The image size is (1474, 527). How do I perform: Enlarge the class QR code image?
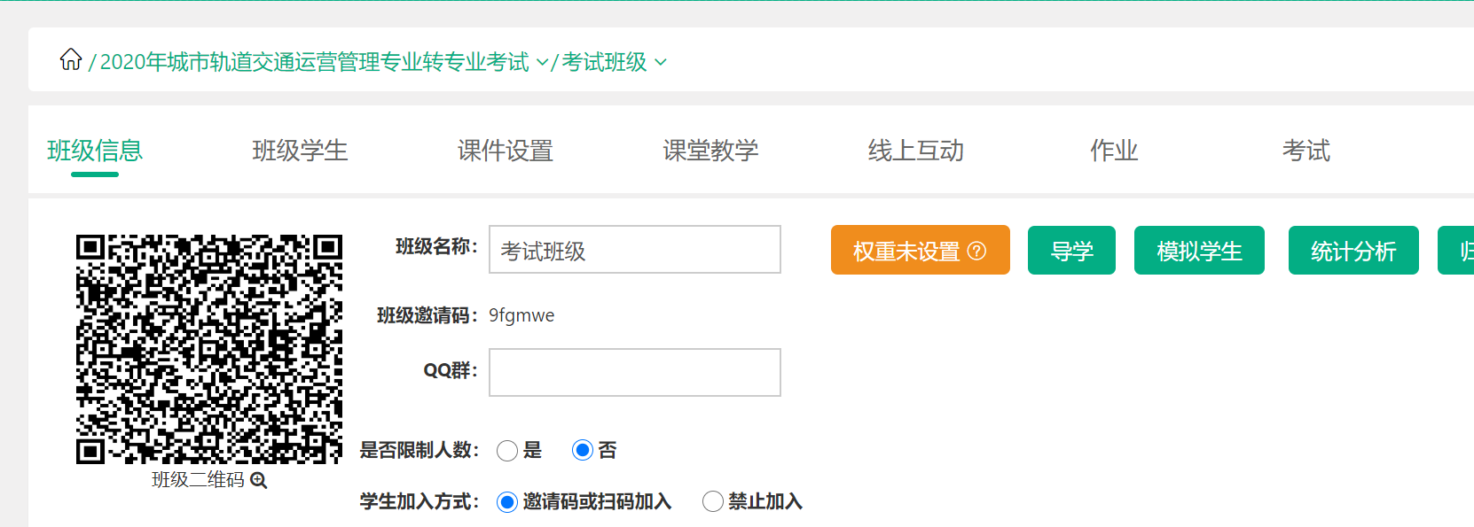point(209,349)
